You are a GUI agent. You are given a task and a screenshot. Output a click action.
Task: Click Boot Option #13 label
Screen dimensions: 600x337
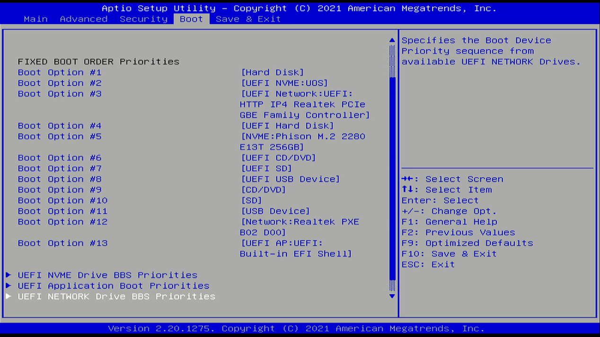click(x=62, y=243)
